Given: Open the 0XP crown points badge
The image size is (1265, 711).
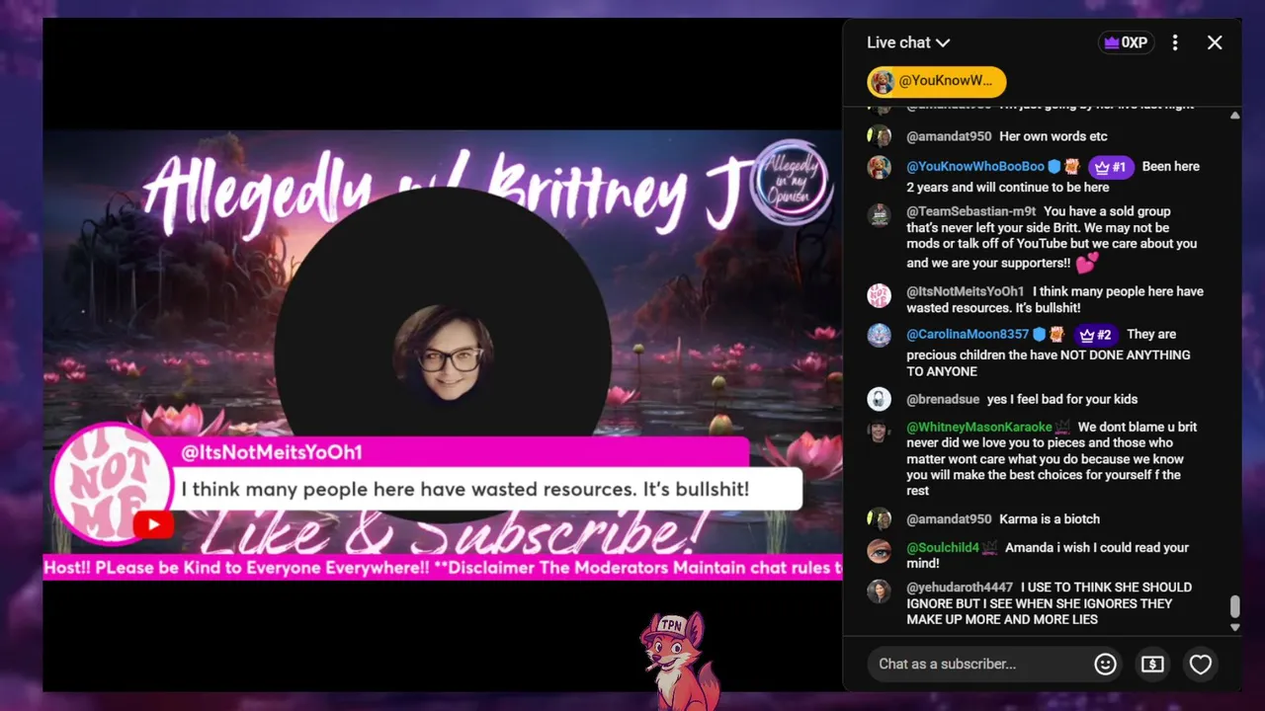Looking at the screenshot, I should 1126,42.
